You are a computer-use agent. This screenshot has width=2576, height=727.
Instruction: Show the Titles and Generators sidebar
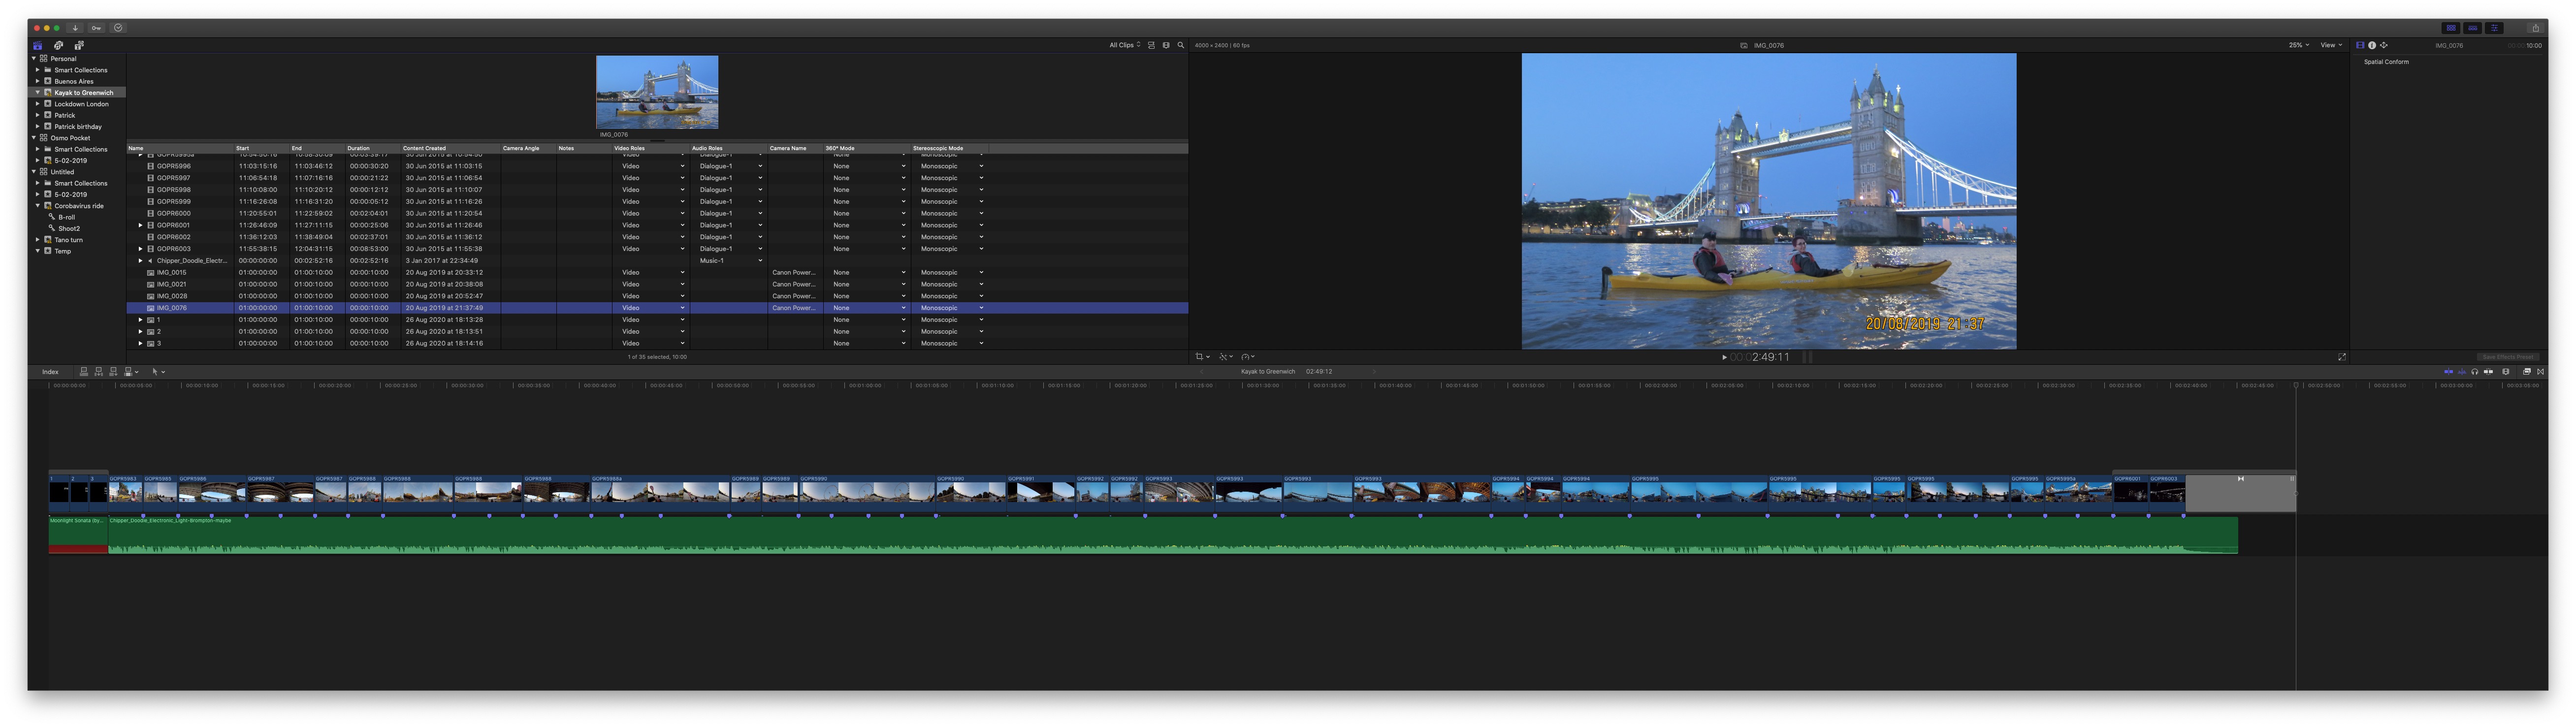pyautogui.click(x=79, y=45)
